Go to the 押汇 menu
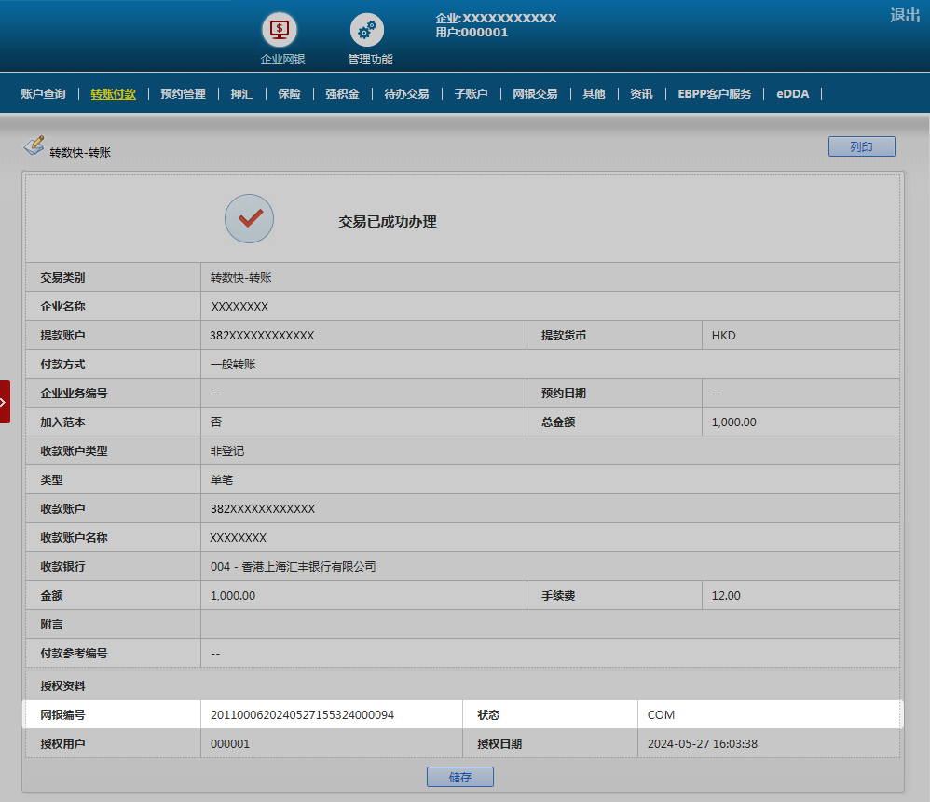Viewport: 930px width, 802px height. [241, 94]
